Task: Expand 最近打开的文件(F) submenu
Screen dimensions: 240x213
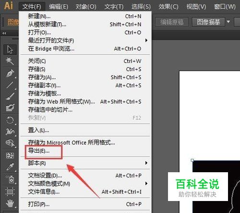Action: pyautogui.click(x=85, y=41)
